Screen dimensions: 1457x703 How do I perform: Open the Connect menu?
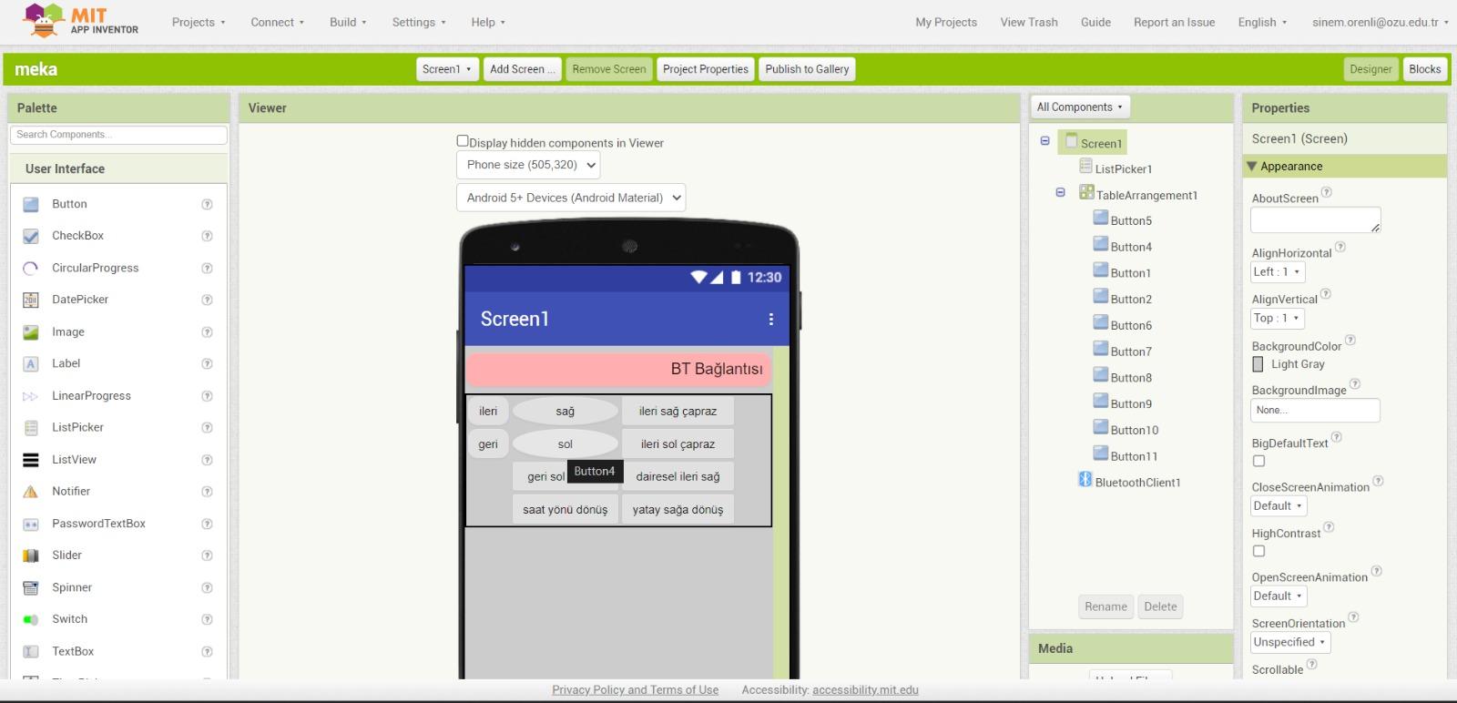coord(278,22)
